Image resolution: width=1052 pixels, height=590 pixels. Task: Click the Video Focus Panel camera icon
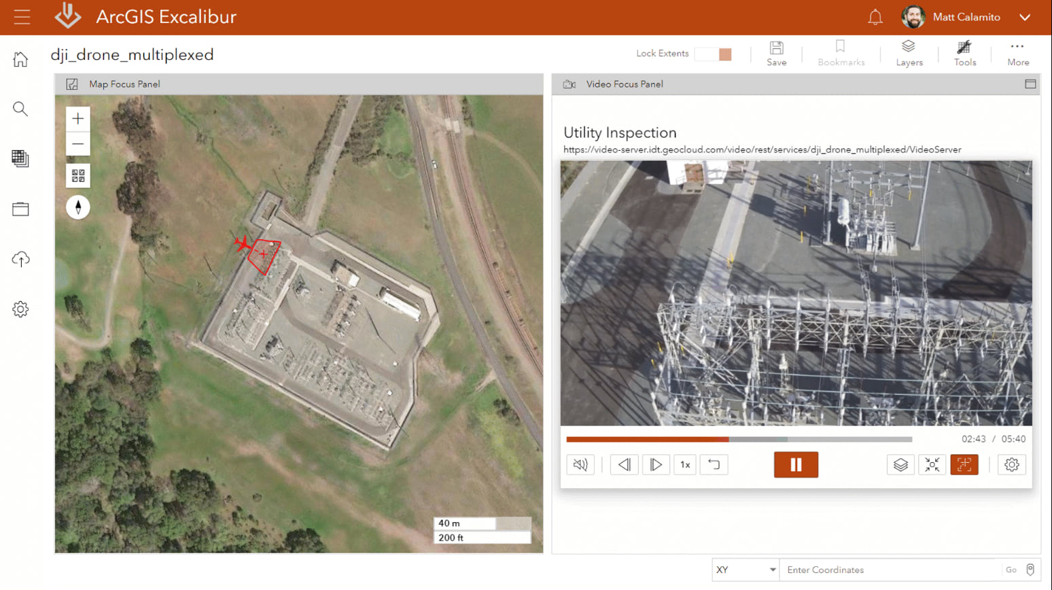point(569,84)
